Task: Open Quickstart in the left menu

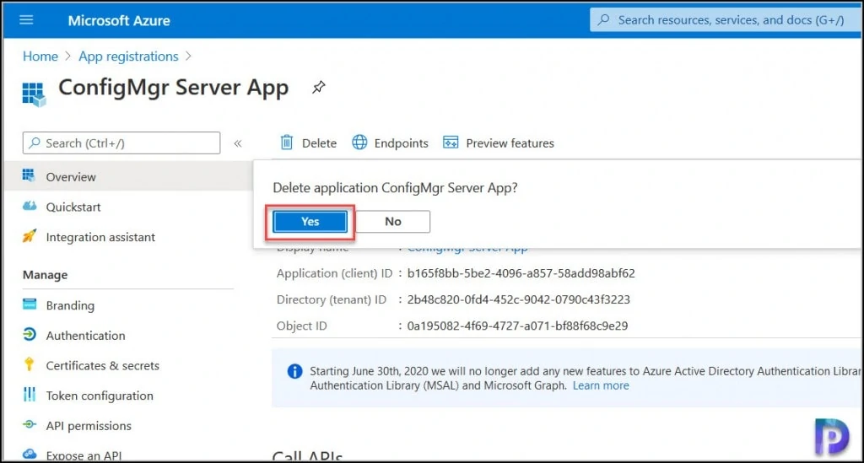Action: pyautogui.click(x=73, y=207)
